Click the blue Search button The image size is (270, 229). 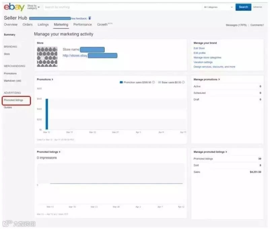pos(243,7)
